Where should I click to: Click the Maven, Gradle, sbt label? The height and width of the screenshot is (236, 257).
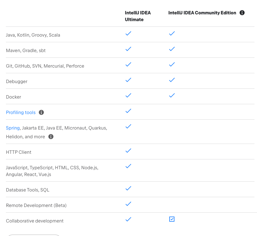[26, 50]
